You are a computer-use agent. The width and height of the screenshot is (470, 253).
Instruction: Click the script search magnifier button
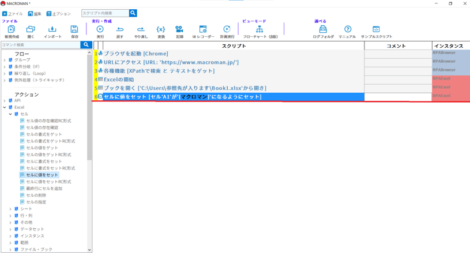tap(133, 13)
